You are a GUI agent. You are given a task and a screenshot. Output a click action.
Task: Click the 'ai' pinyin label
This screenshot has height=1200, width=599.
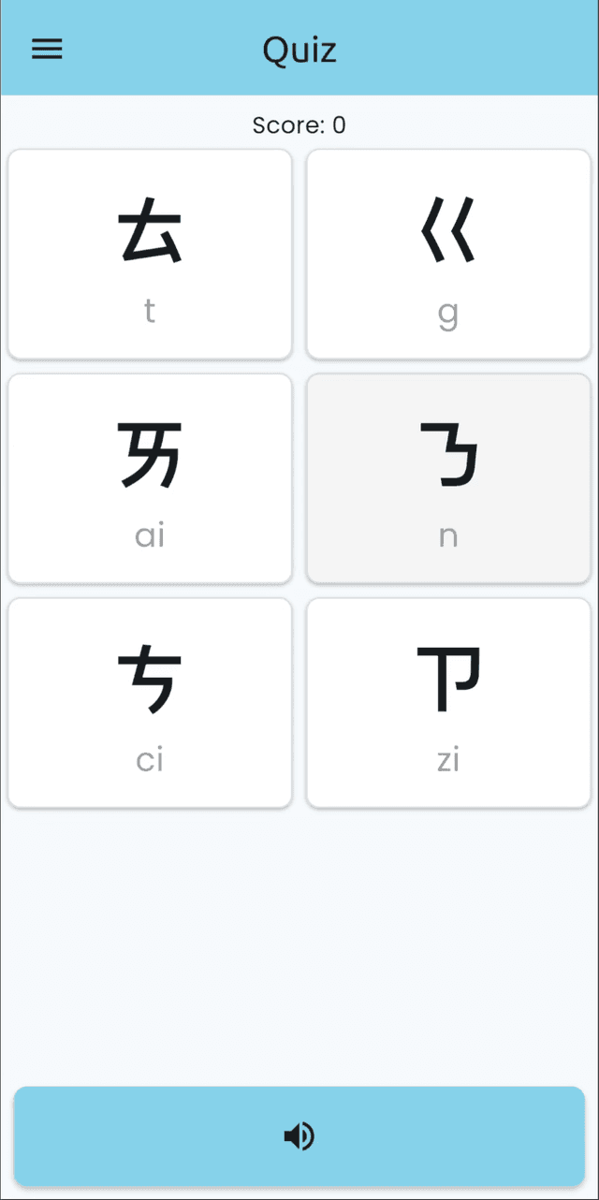150,535
